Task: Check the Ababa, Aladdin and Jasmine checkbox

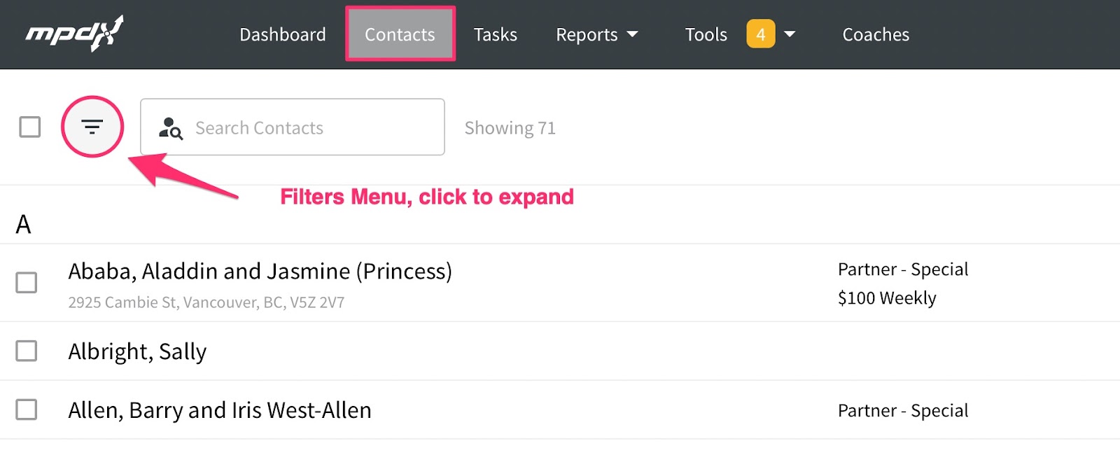Action: tap(27, 283)
